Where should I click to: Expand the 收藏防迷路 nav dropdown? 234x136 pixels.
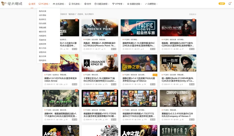pos(135,4)
